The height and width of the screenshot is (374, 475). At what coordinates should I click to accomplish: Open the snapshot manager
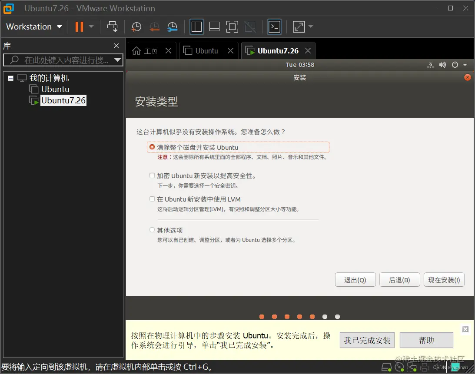[172, 26]
